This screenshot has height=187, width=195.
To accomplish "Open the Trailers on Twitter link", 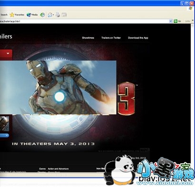I will (x=111, y=38).
